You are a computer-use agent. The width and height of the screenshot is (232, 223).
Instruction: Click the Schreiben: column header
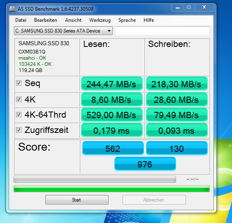point(169,44)
